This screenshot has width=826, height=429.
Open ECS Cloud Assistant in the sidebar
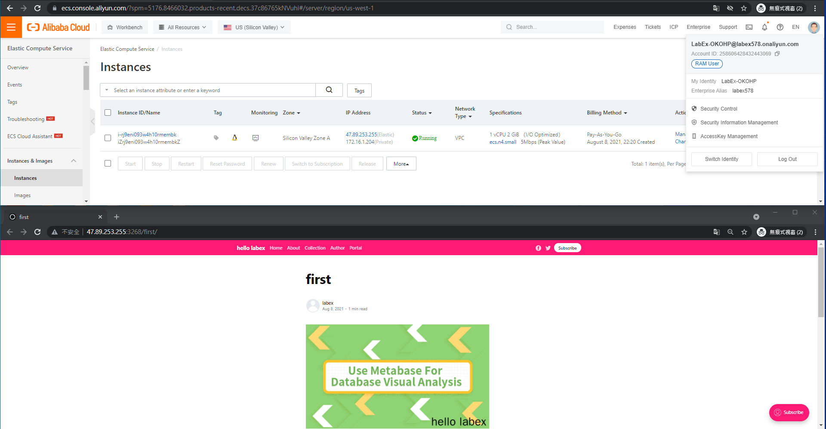coord(30,136)
